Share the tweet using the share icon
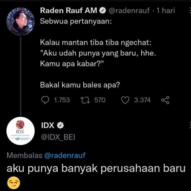The image size is (191, 191). click(165, 100)
